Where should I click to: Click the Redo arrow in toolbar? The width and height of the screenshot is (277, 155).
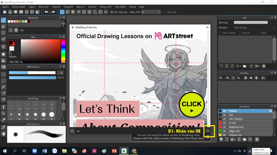pos(53,12)
